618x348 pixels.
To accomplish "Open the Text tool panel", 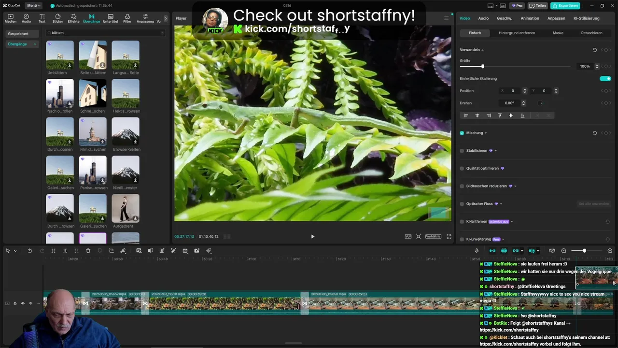I will [42, 18].
